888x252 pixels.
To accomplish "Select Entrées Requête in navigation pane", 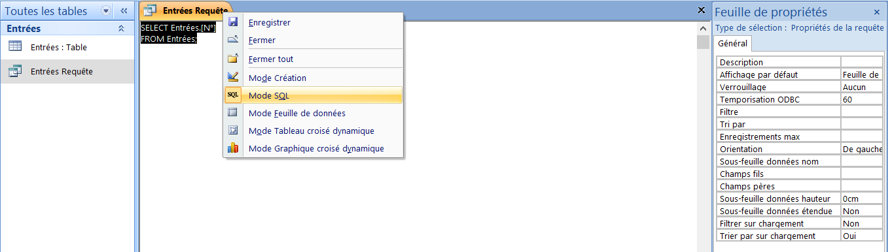I will point(67,71).
